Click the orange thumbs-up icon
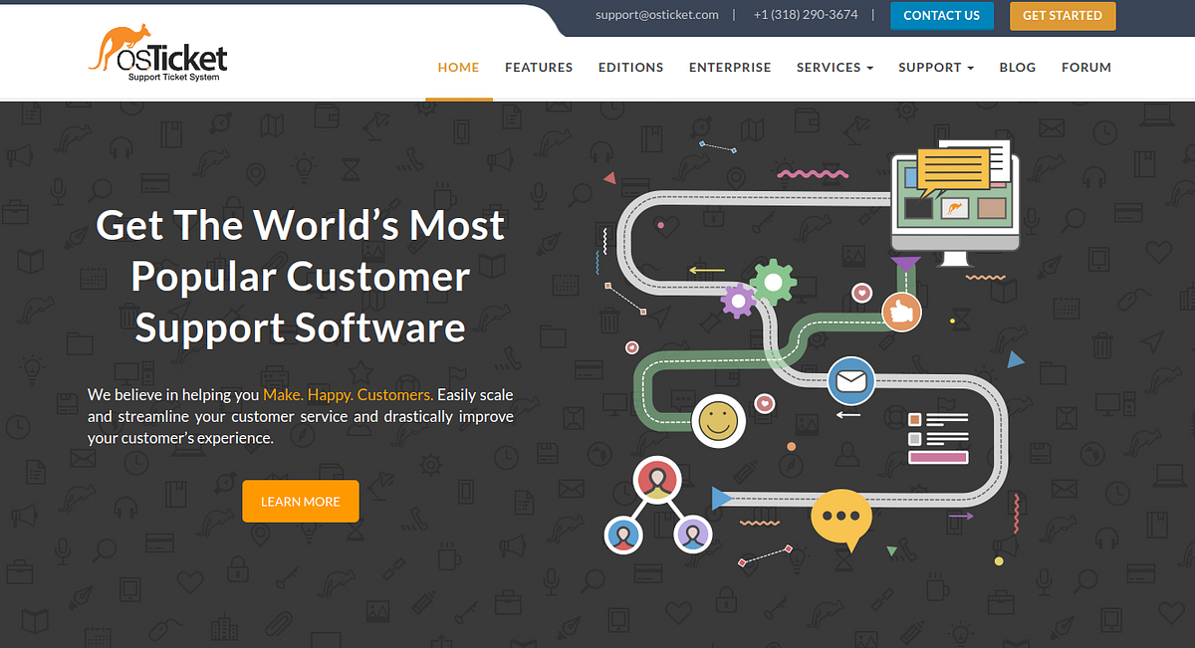This screenshot has width=1195, height=648. (901, 313)
